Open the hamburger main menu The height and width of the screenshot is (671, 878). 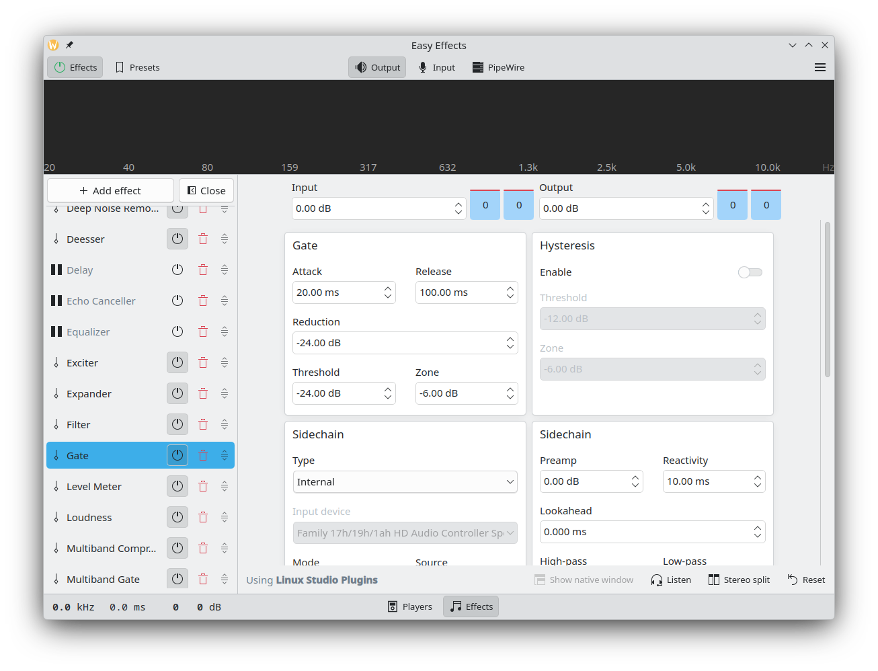(x=820, y=67)
